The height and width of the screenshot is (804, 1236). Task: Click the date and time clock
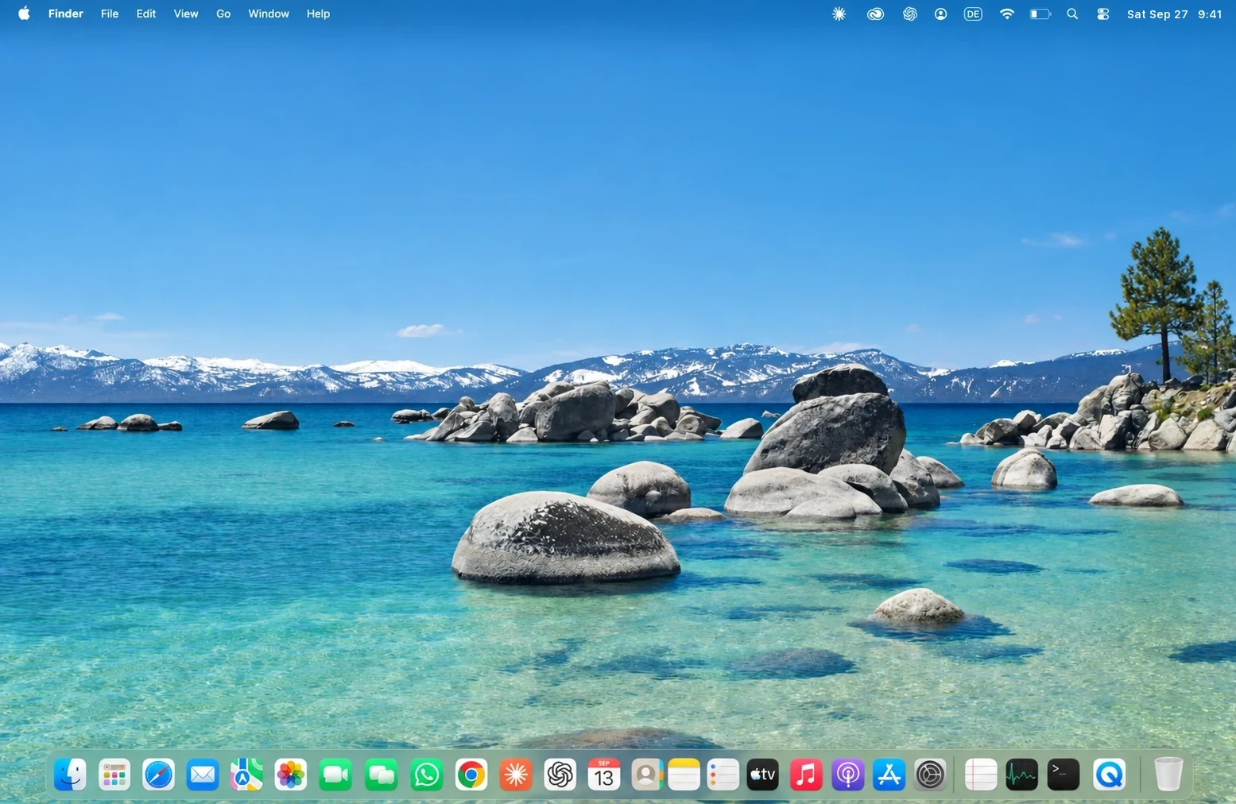pyautogui.click(x=1174, y=14)
